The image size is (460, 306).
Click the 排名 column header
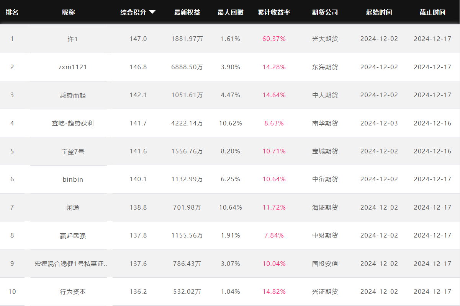coord(12,12)
